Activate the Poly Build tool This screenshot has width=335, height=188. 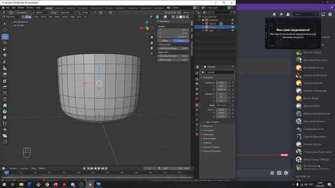pos(5,105)
